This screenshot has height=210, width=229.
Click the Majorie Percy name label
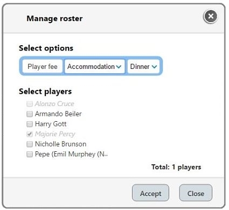(55, 134)
